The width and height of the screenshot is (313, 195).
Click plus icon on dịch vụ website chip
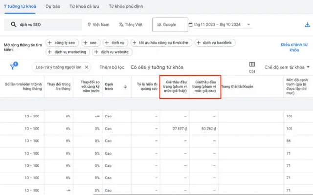(96, 52)
